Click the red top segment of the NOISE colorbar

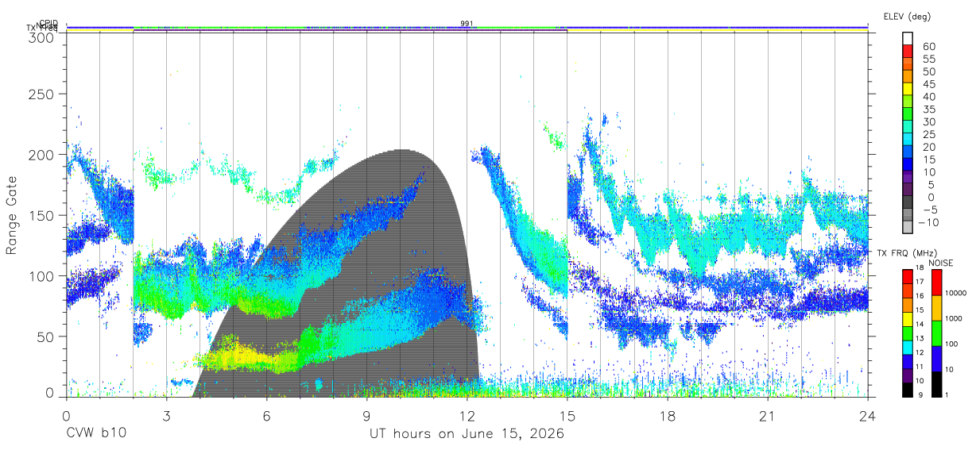pos(935,282)
